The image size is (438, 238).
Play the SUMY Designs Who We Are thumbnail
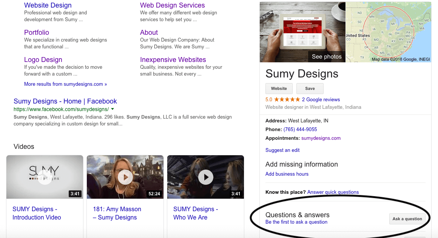pyautogui.click(x=205, y=177)
